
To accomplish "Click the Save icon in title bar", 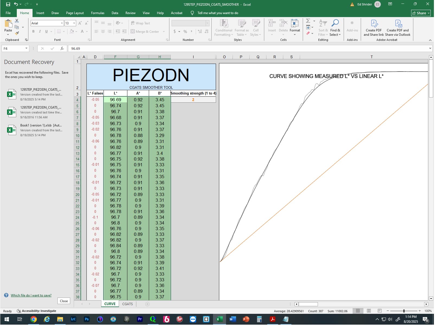I will pos(8,4).
